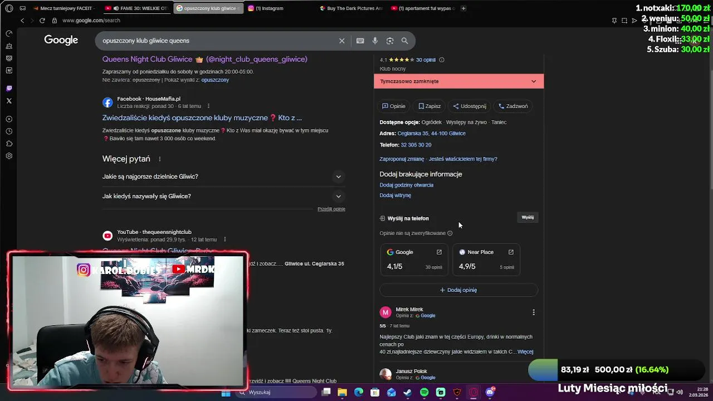The image size is (713, 401).
Task: Launch Spotify from the taskbar
Action: tap(424, 392)
